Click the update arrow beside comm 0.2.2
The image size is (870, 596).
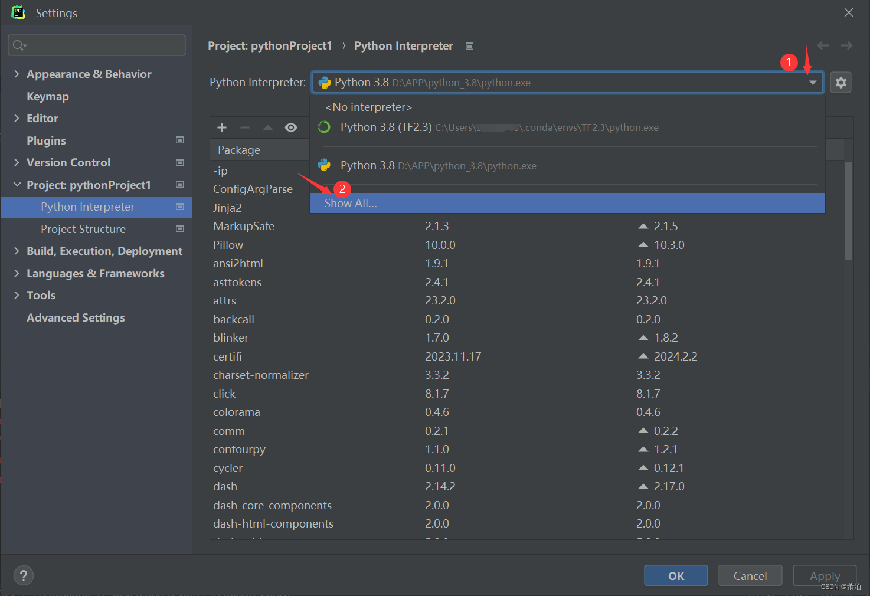(x=643, y=431)
